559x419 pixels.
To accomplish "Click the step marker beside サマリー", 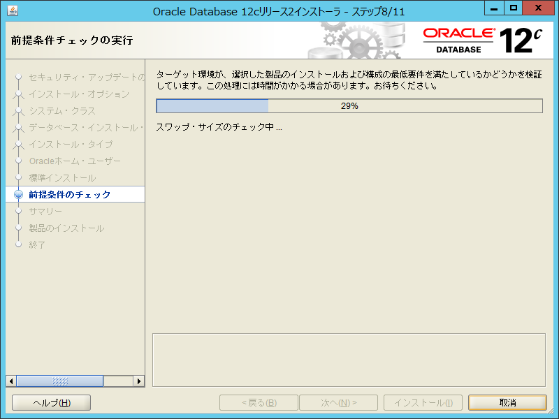I will click(x=18, y=211).
